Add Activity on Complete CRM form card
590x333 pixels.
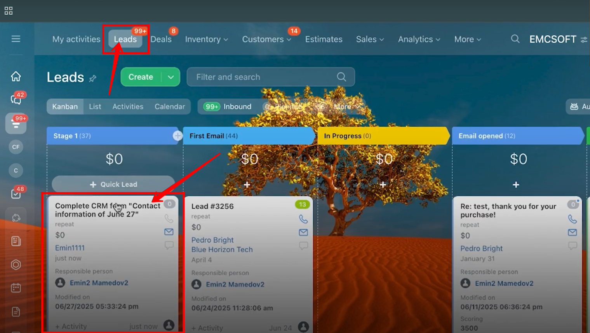[x=71, y=326]
